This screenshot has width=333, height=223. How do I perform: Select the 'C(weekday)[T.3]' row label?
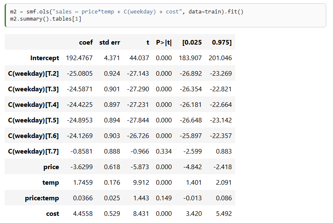[33, 89]
